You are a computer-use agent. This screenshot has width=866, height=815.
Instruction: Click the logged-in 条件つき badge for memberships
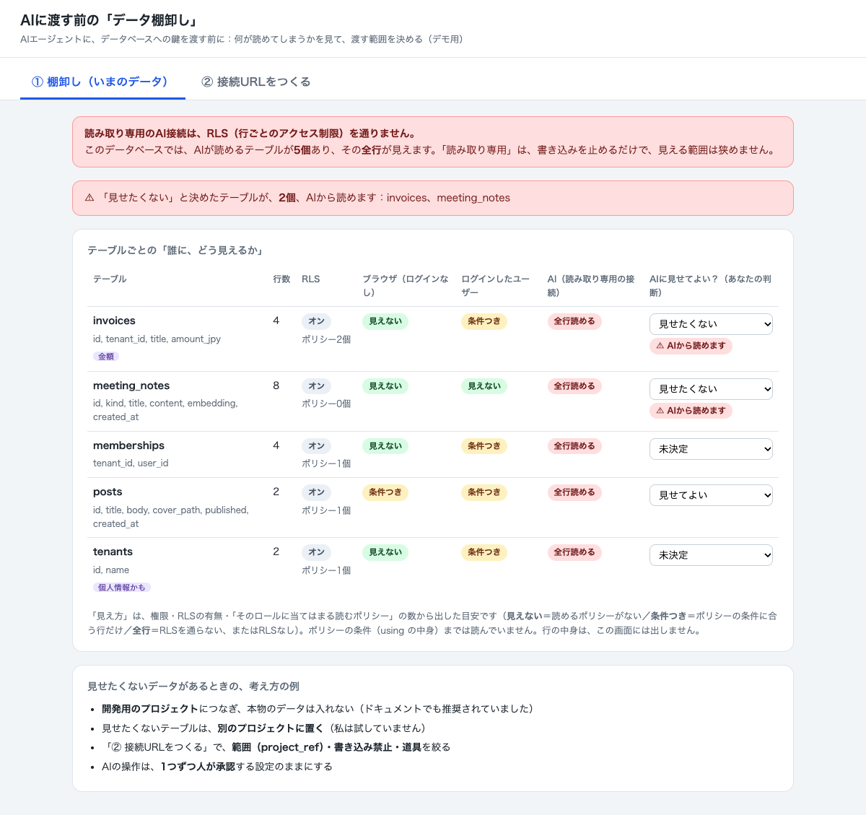484,446
